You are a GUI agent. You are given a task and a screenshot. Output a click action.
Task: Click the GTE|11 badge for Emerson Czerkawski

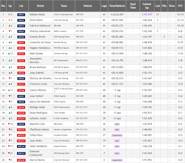click(x=21, y=153)
